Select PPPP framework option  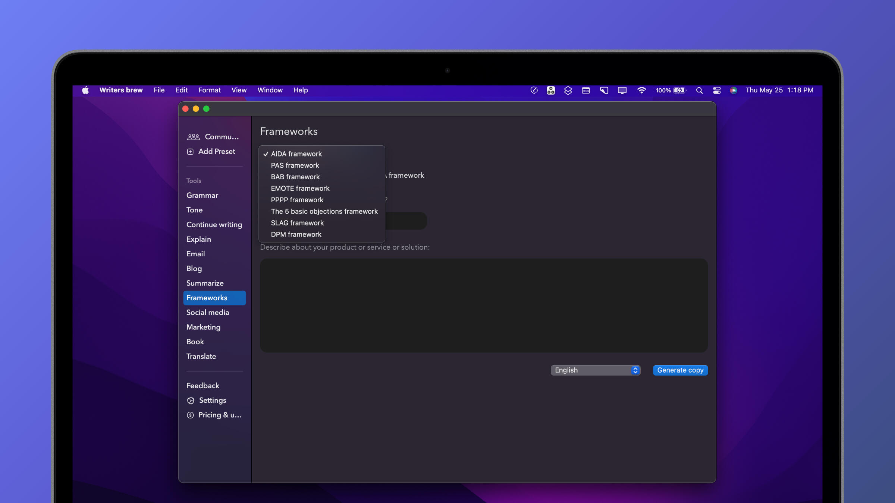pyautogui.click(x=321, y=200)
